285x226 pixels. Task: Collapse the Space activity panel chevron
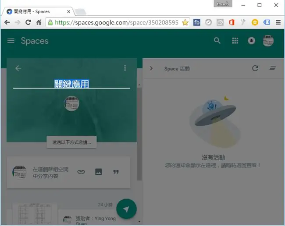tap(151, 68)
